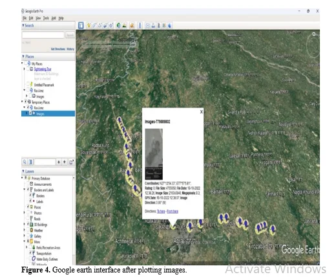Select the Add Path tool
Viewport: 327px width, 277px height.
[x=100, y=25]
